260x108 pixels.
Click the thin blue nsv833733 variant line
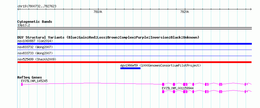click(134, 56)
